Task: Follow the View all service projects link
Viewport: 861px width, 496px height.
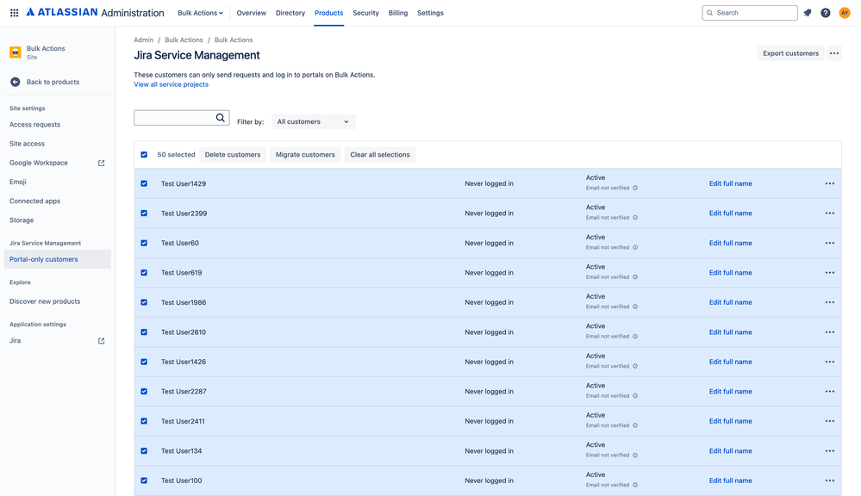Action: (172, 84)
